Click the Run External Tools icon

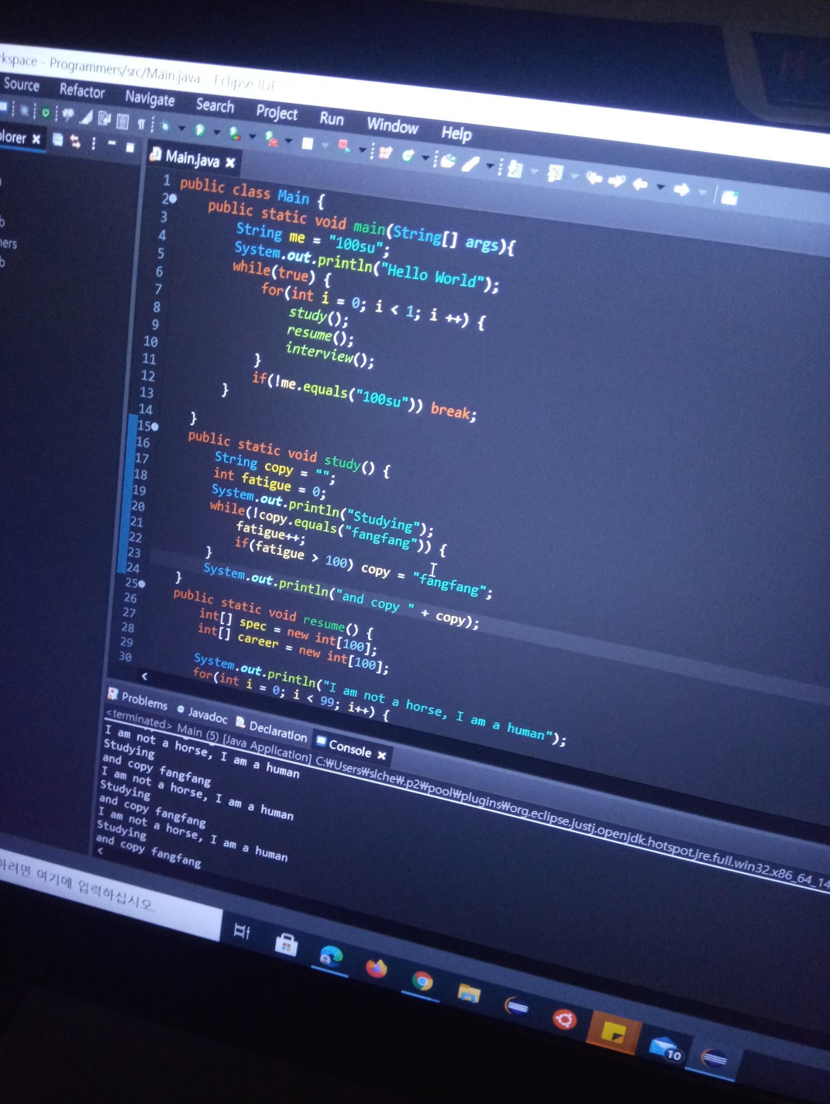(271, 139)
